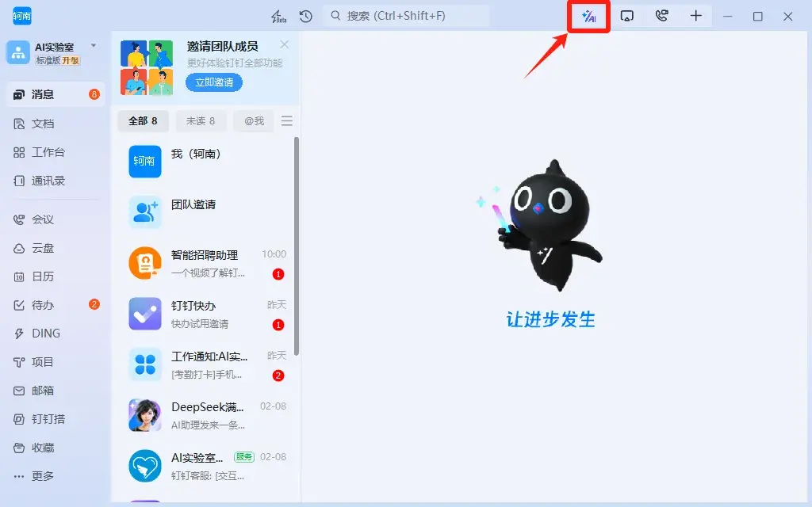Minimize the DingTalk window
This screenshot has width=812, height=507.
point(728,17)
